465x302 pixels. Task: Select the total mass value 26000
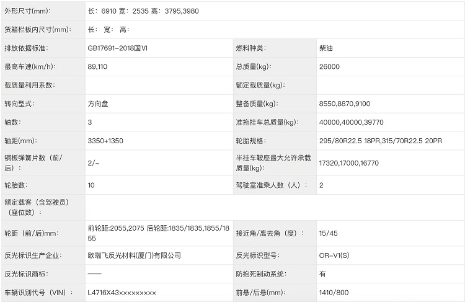329,67
